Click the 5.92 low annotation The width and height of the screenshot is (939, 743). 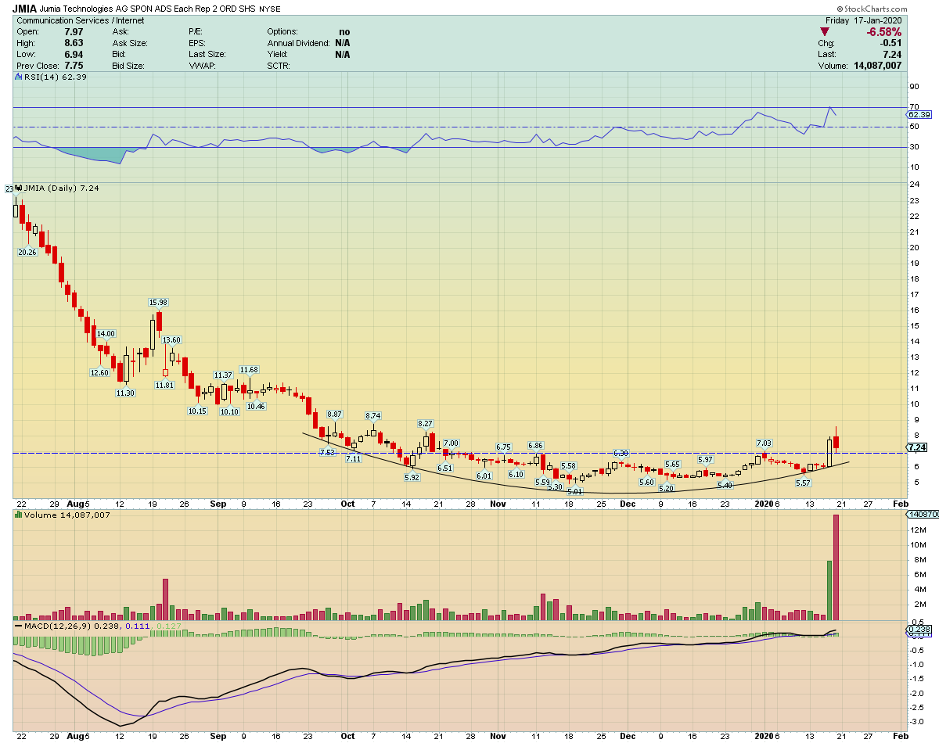(x=412, y=477)
